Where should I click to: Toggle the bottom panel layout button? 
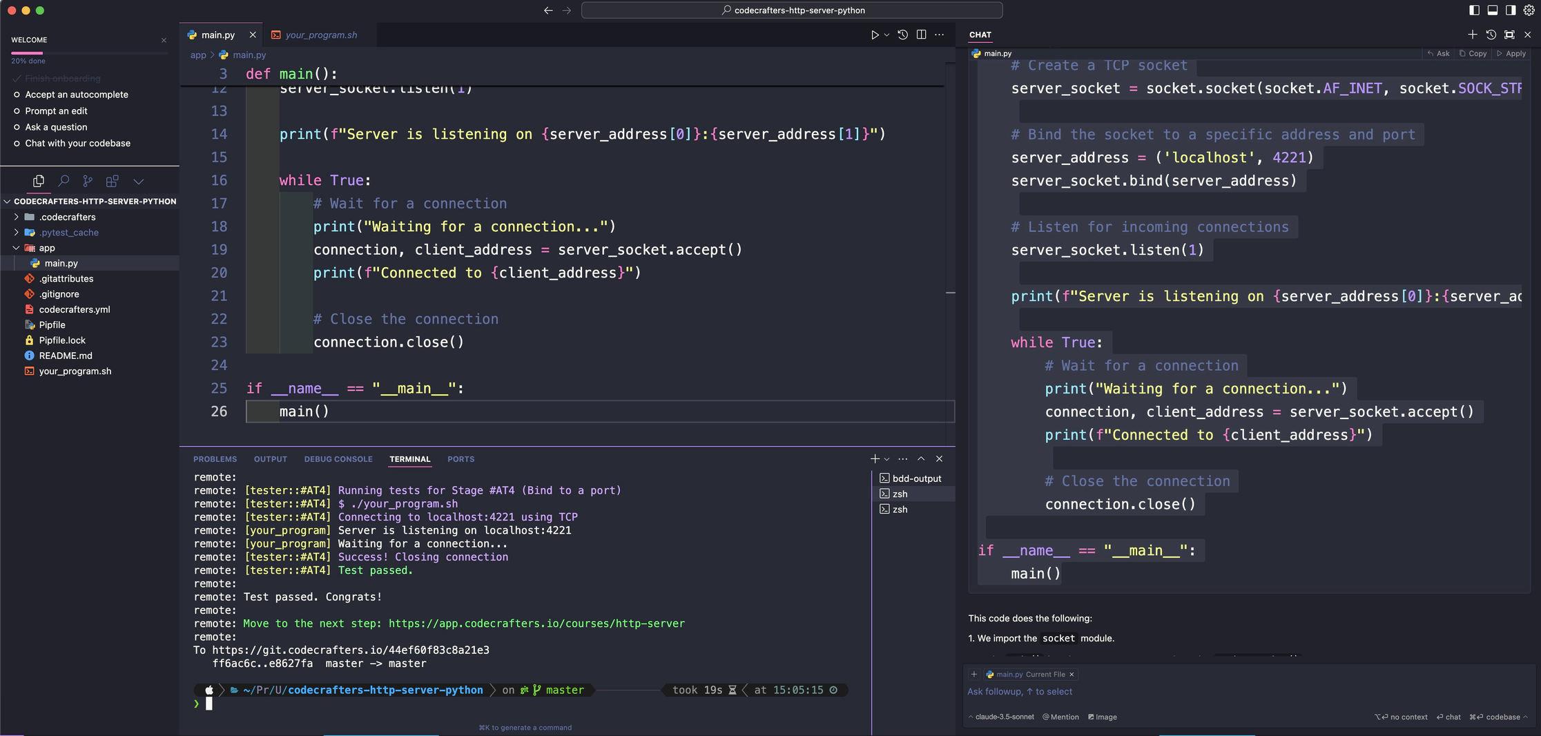pyautogui.click(x=1492, y=10)
